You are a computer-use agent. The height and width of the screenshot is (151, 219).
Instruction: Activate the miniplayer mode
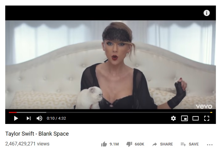(x=185, y=118)
